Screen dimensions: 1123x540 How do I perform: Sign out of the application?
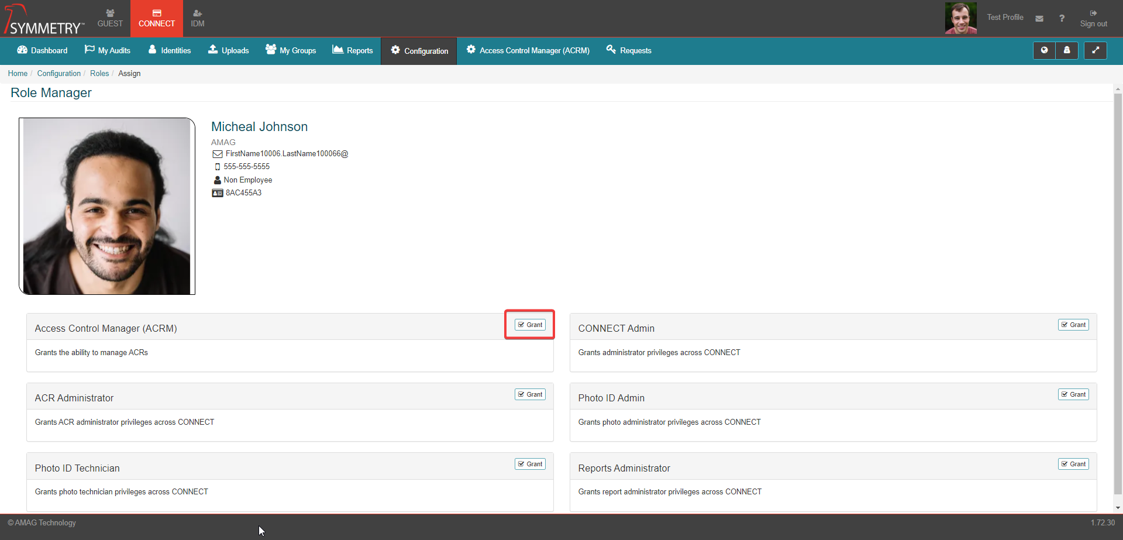pyautogui.click(x=1093, y=19)
